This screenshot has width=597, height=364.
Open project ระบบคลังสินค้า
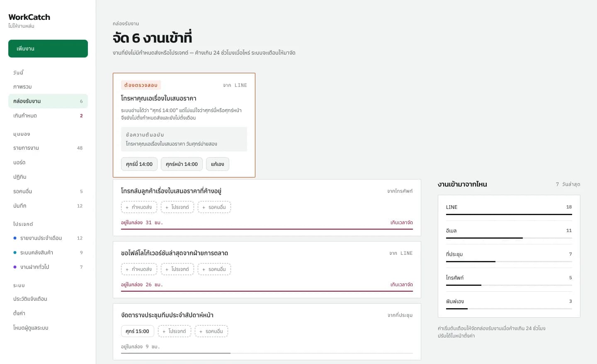coord(48,253)
